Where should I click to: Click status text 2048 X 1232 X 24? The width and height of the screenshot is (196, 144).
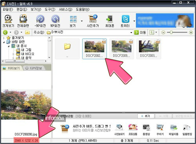[x=26, y=140]
